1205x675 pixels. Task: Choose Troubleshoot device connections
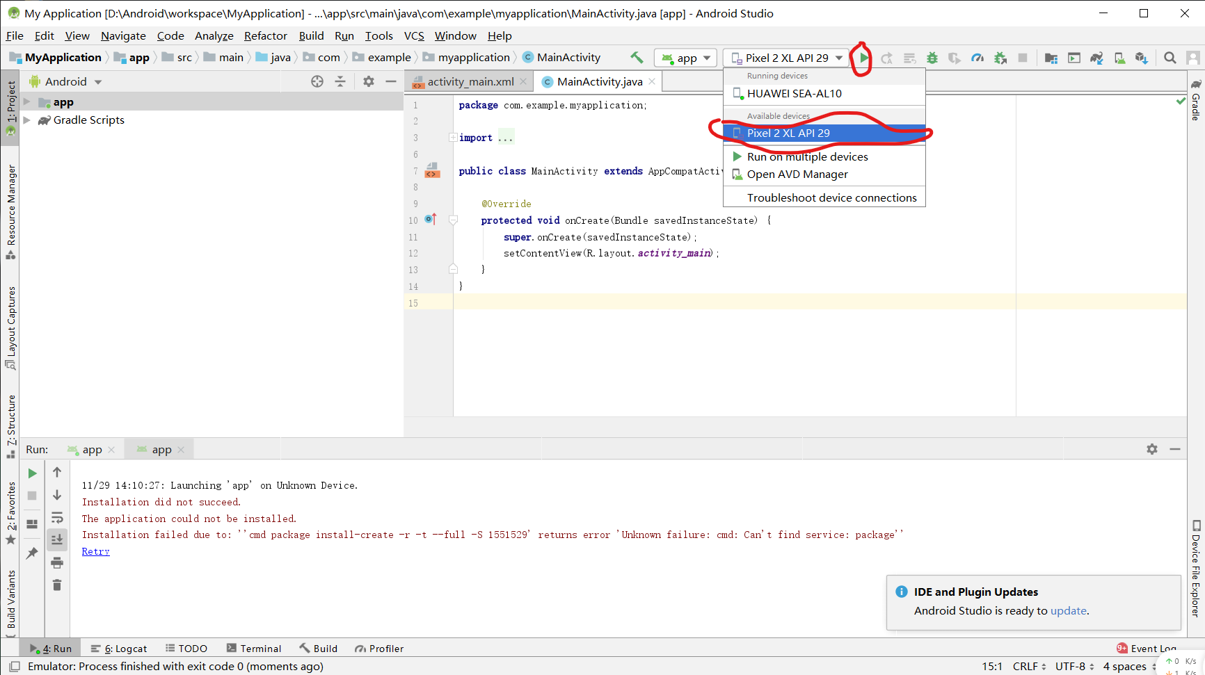(x=824, y=197)
